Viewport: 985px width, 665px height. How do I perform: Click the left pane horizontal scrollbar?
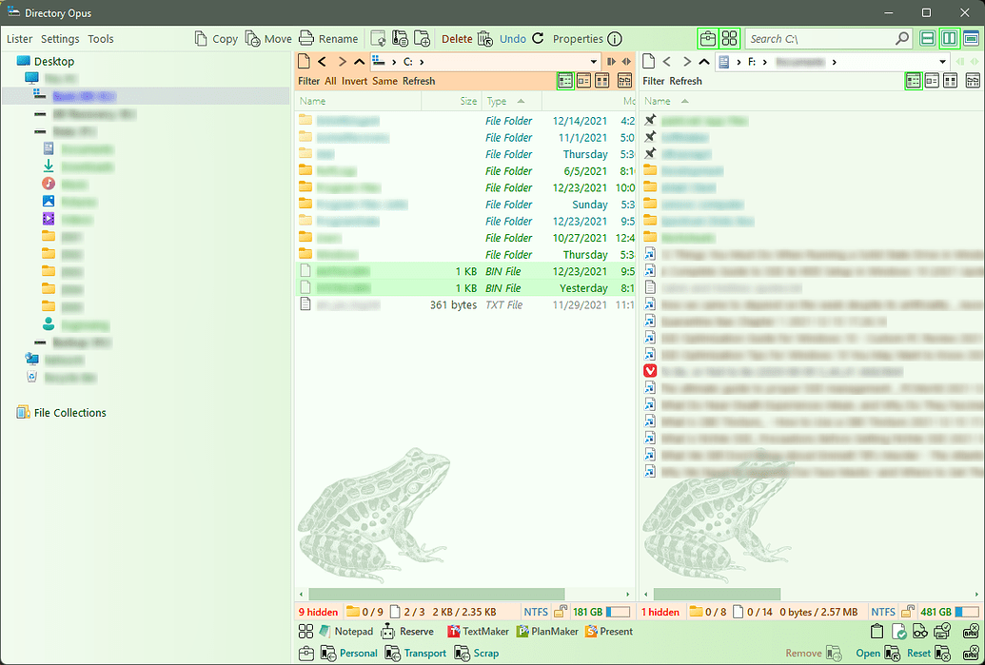point(465,594)
